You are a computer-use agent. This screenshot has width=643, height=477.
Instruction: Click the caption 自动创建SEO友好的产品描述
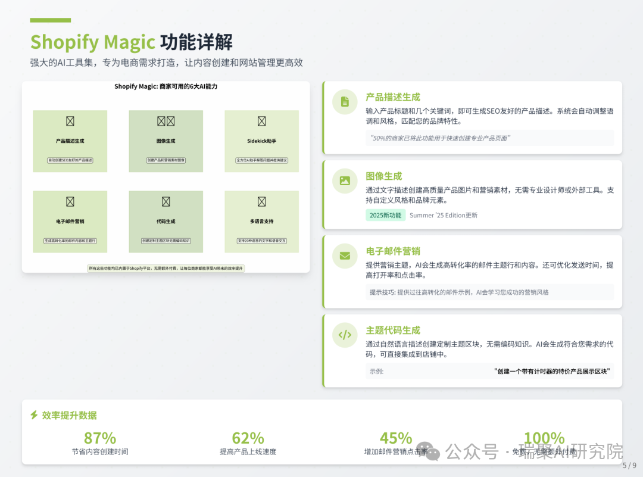coord(70,160)
